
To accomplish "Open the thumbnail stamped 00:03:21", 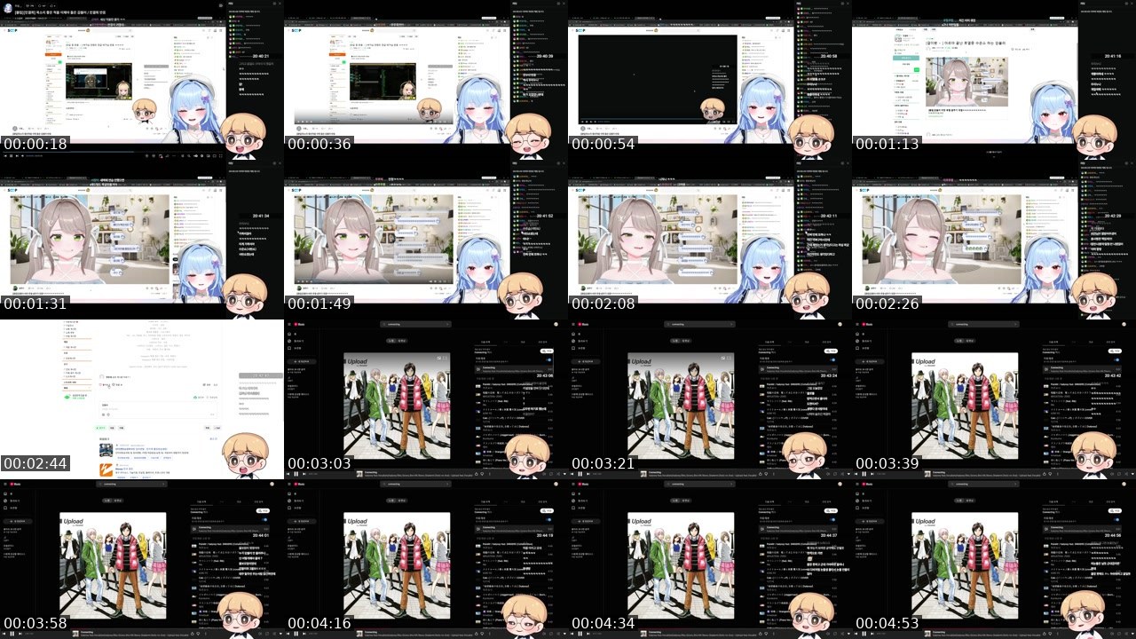I will [710, 399].
